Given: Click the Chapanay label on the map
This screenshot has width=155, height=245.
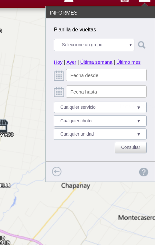Looking at the screenshot, I should point(76,186).
